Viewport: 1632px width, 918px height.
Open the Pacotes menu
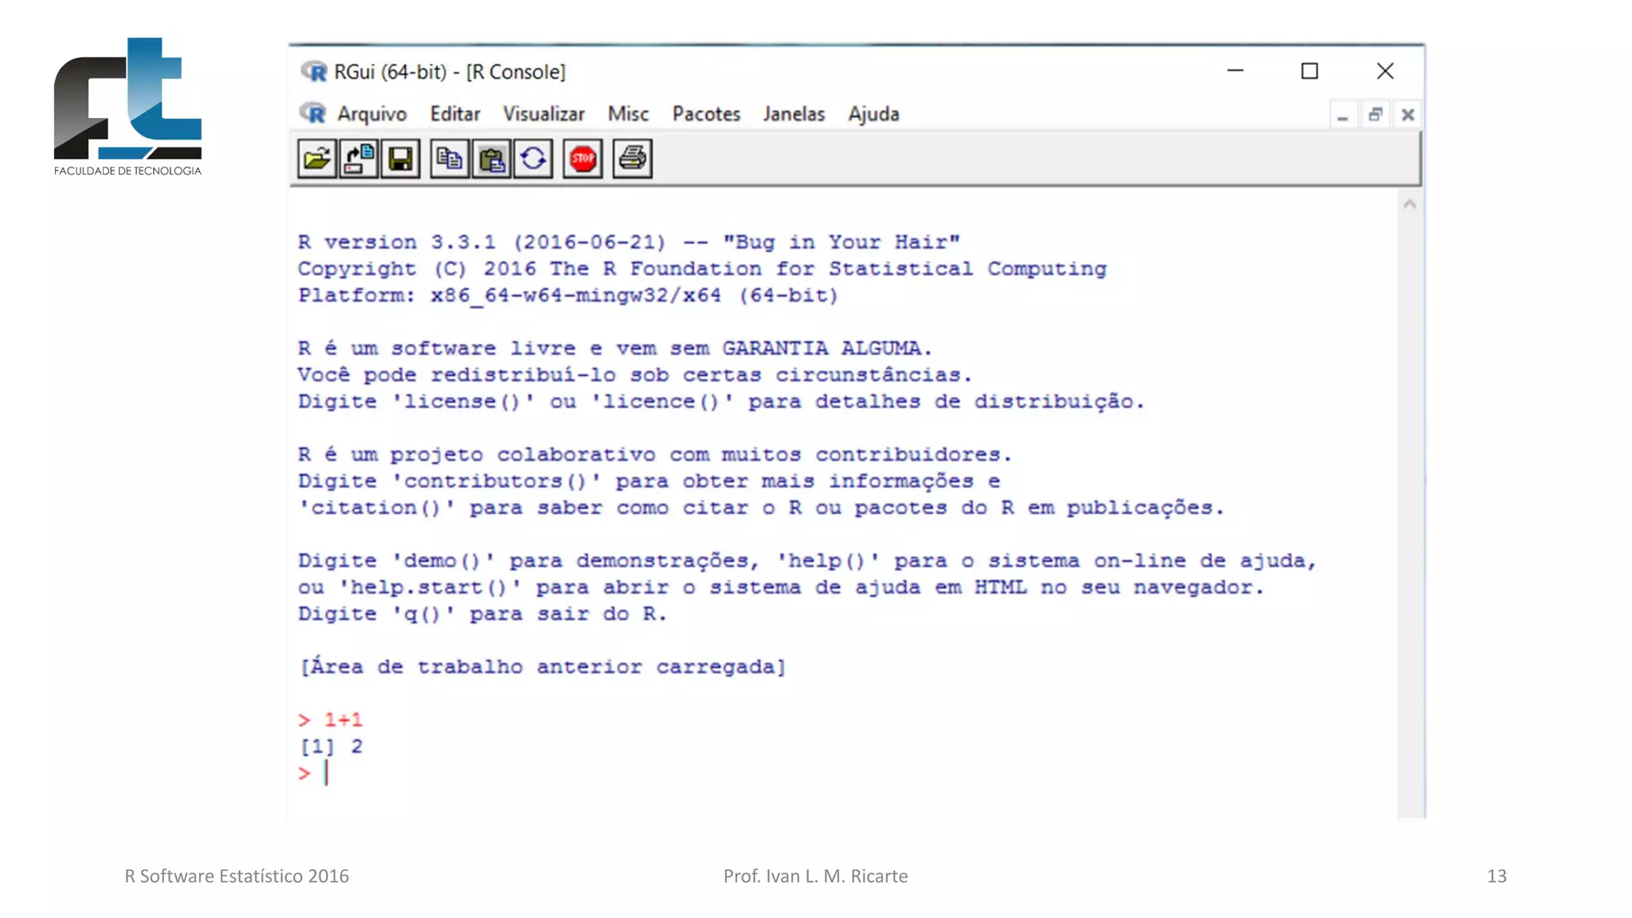click(x=706, y=114)
